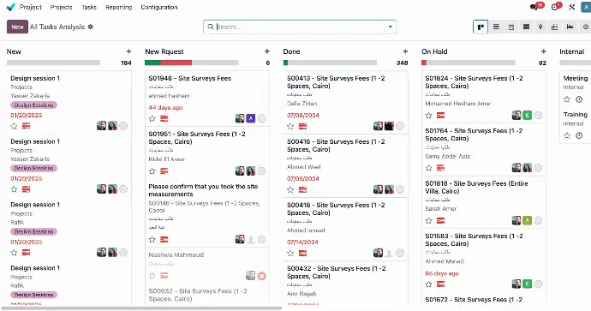Screen dimensions: 591x311
Task: Add a task in the On Hold column
Action: coord(544,51)
